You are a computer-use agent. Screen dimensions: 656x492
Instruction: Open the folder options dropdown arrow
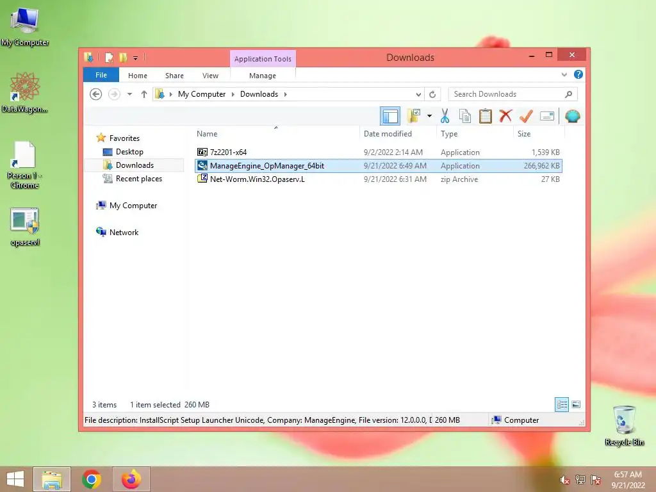(429, 116)
